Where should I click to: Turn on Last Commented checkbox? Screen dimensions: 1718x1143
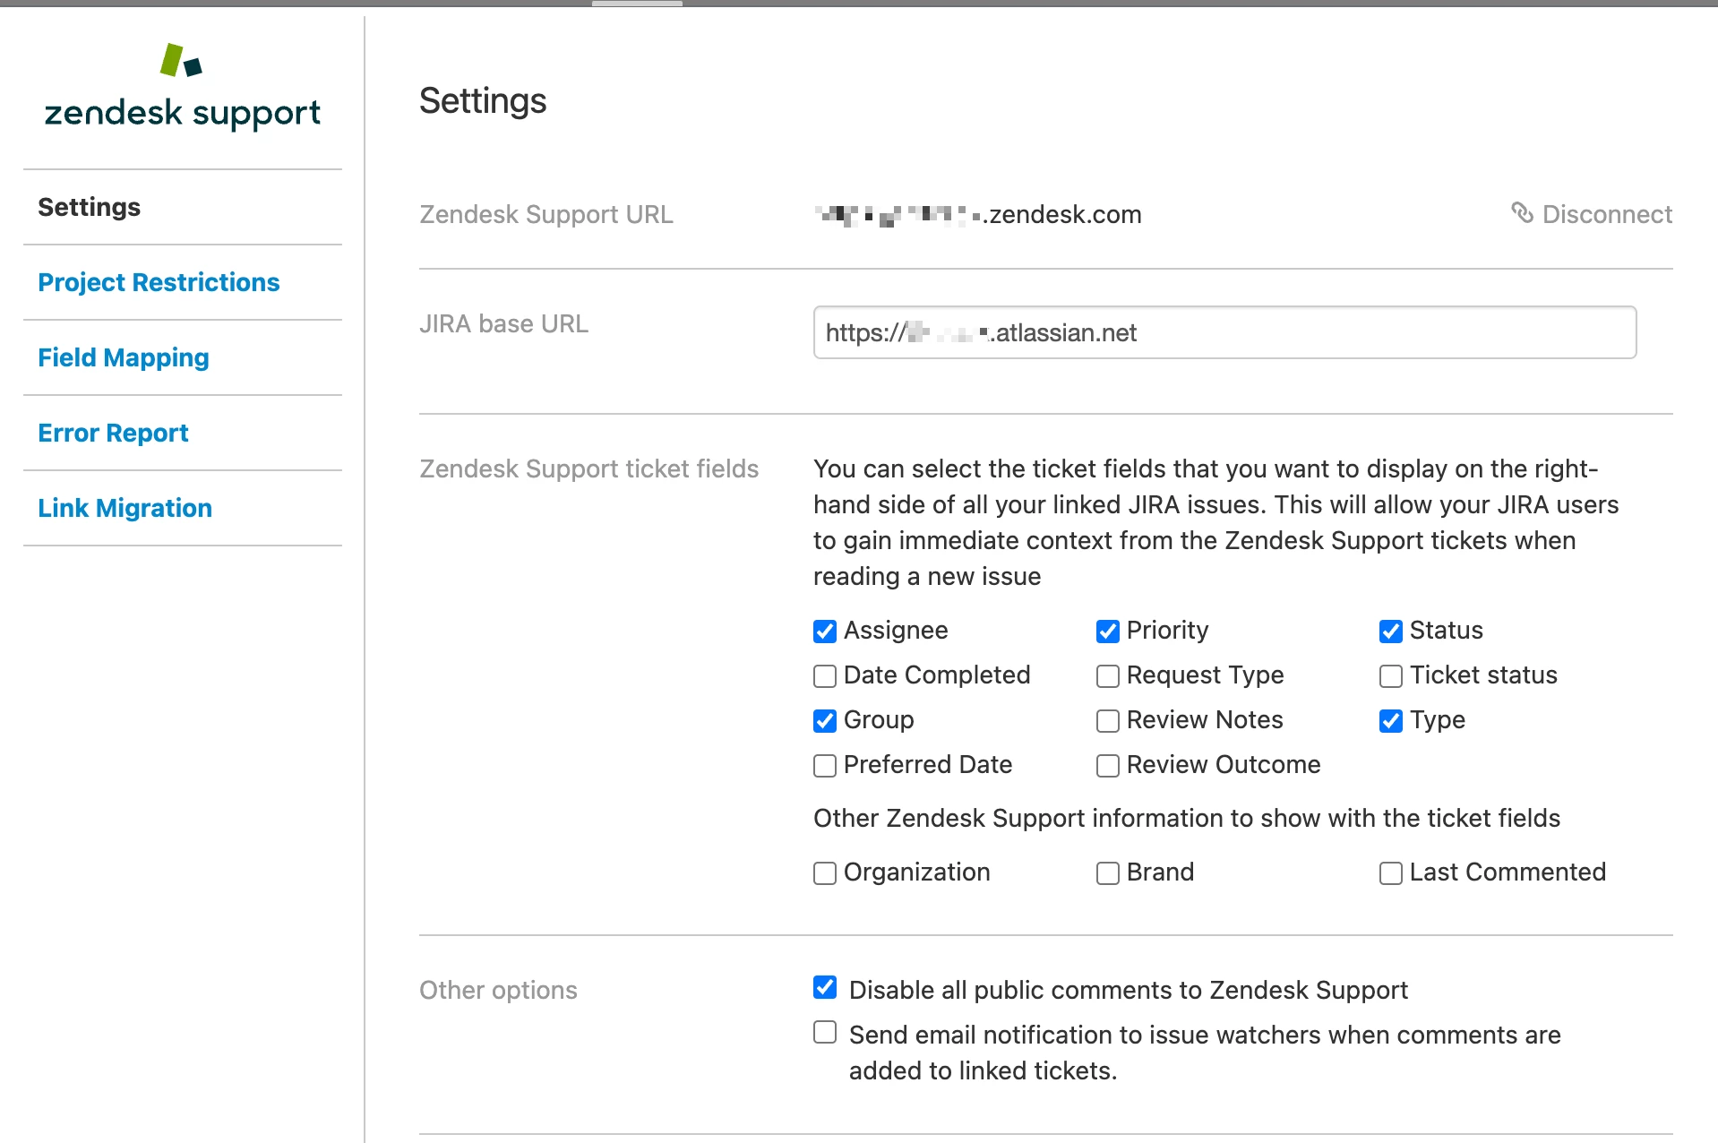(x=1391, y=873)
